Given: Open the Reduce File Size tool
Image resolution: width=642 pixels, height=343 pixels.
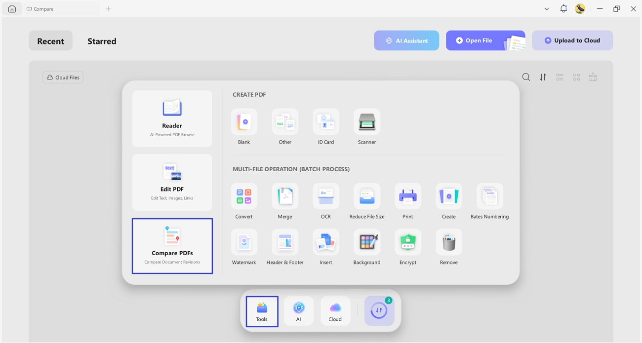Looking at the screenshot, I should click(x=367, y=196).
